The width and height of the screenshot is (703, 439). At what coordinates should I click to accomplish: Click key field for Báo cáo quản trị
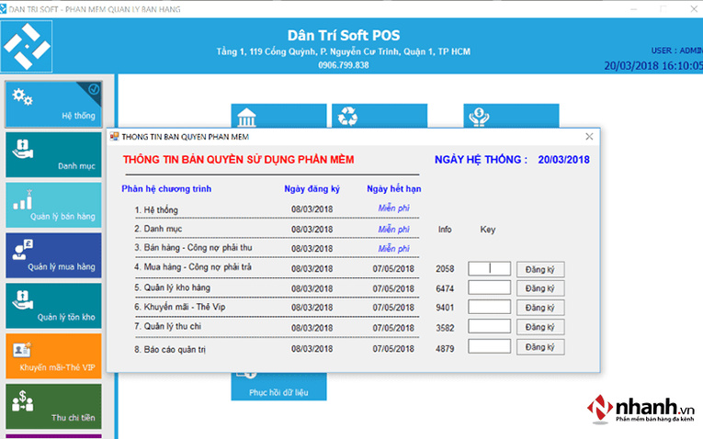point(489,346)
